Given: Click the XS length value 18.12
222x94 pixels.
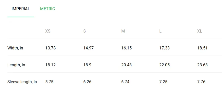Looking at the screenshot, I should point(51,65).
